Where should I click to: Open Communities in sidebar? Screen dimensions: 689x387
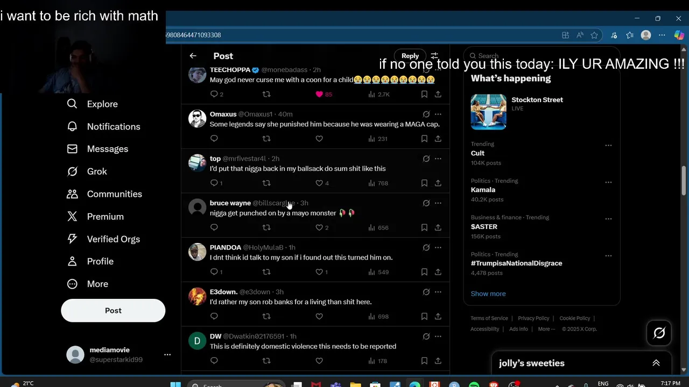[x=104, y=194]
